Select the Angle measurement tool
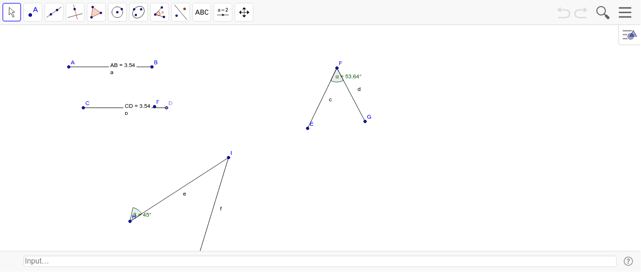 (160, 12)
